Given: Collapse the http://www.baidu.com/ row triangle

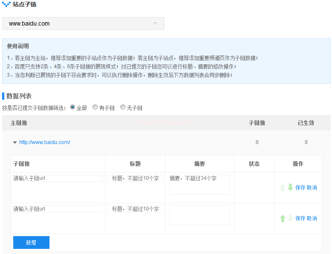Looking at the screenshot, I should tap(15, 142).
